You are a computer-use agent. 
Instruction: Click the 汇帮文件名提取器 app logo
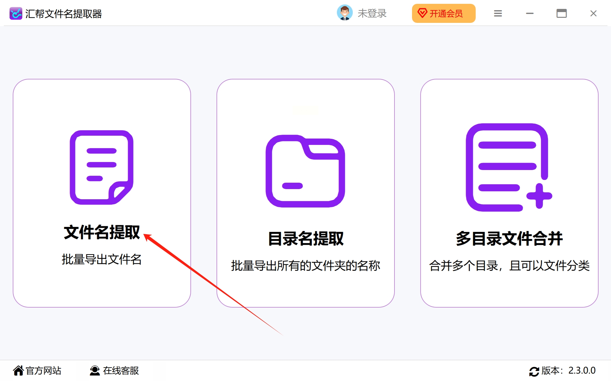pyautogui.click(x=16, y=13)
